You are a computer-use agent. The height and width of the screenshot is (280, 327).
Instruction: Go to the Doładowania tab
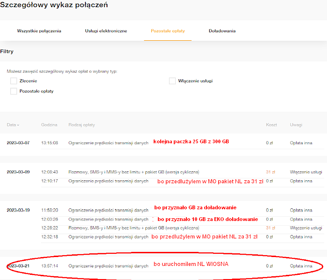(222, 31)
